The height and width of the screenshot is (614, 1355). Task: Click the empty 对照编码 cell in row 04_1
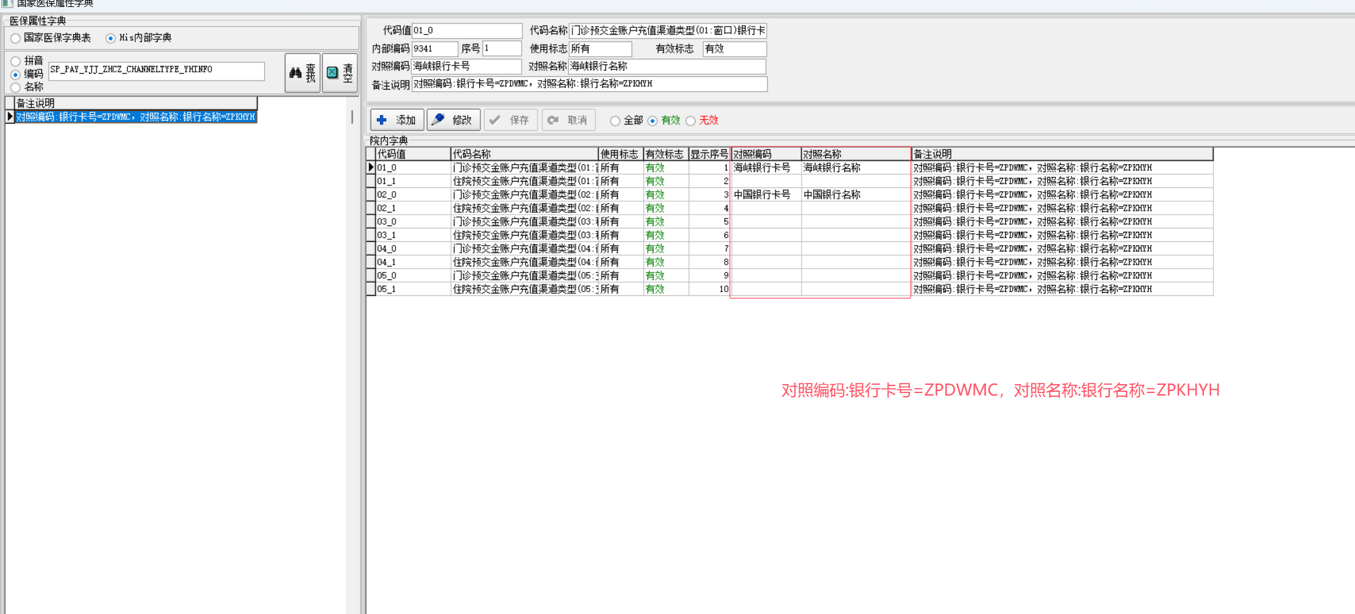pyautogui.click(x=766, y=262)
